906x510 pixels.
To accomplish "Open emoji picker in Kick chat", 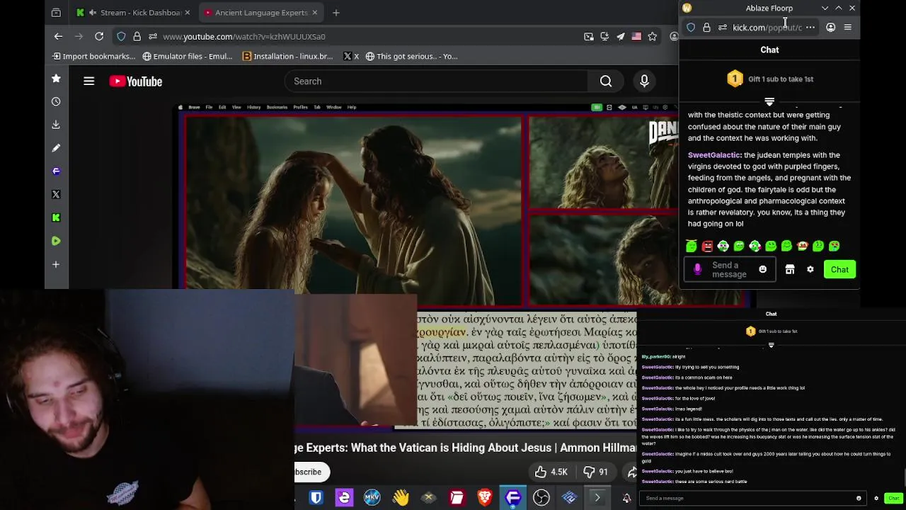I will [x=762, y=270].
